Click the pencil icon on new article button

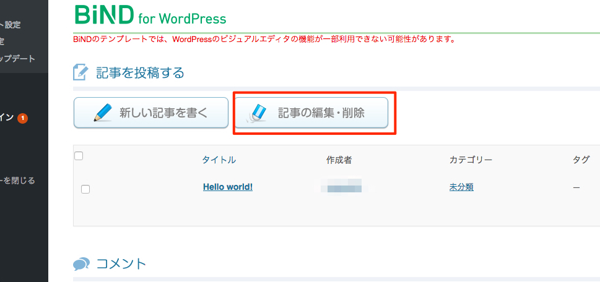(x=103, y=113)
